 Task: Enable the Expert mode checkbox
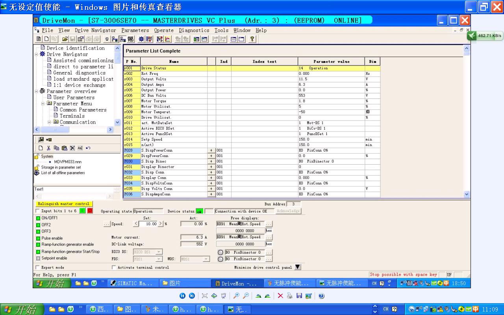[x=37, y=267]
